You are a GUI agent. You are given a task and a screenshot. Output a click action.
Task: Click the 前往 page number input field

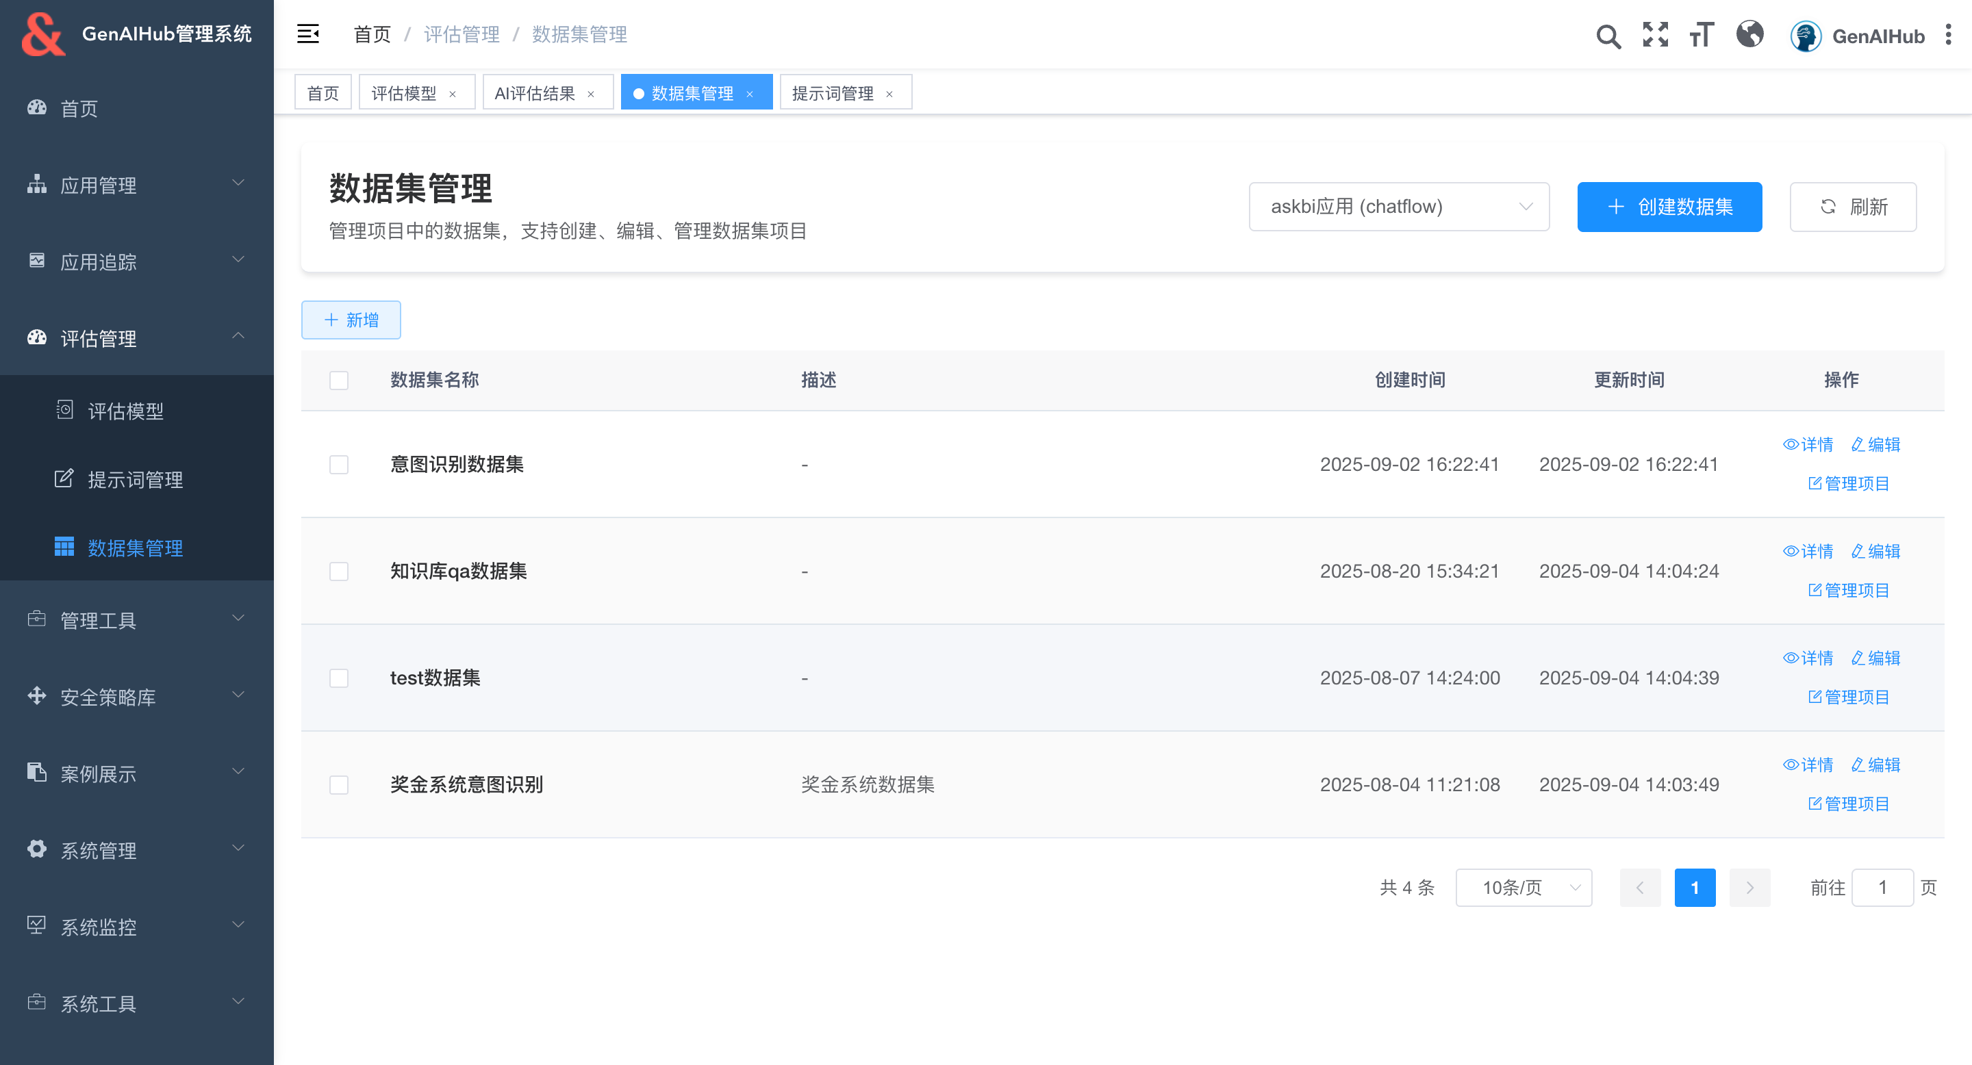(x=1882, y=888)
